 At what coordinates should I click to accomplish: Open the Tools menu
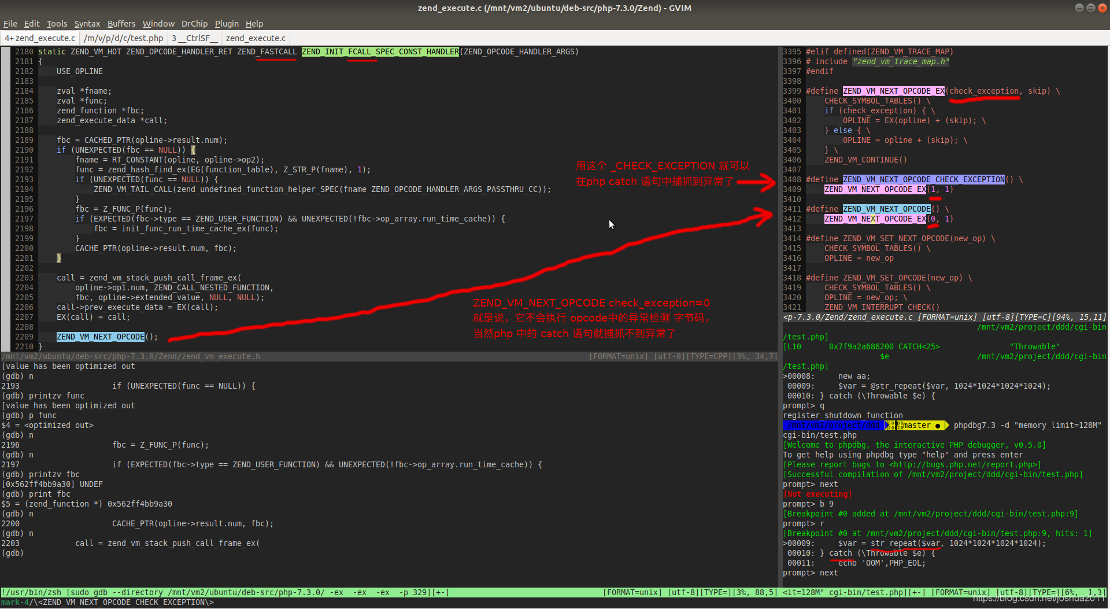click(57, 24)
